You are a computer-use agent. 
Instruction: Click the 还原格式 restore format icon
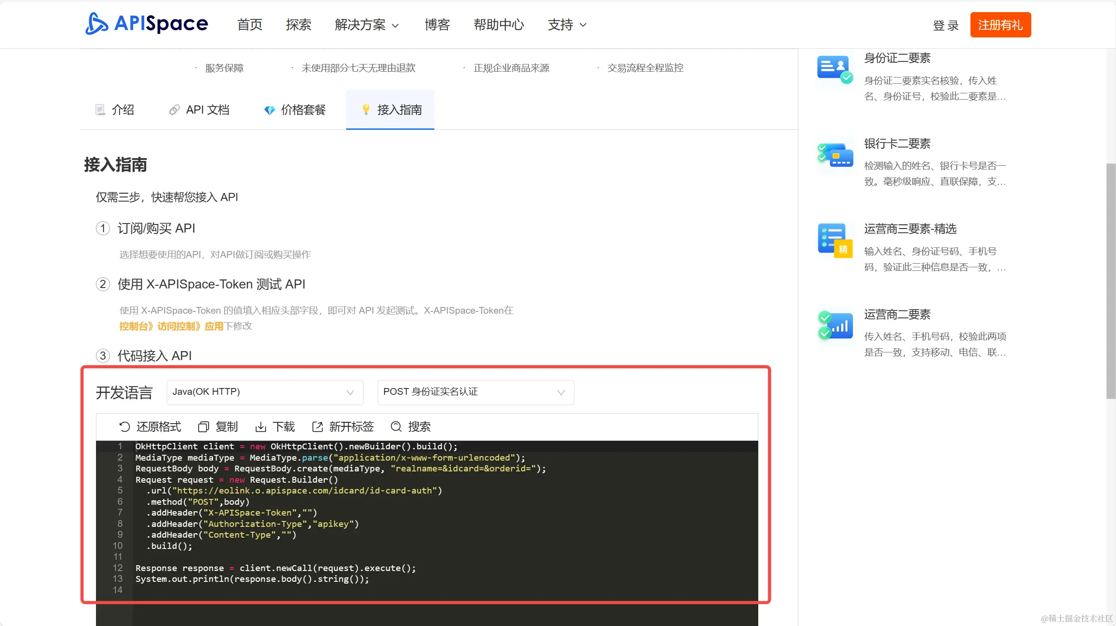125,426
